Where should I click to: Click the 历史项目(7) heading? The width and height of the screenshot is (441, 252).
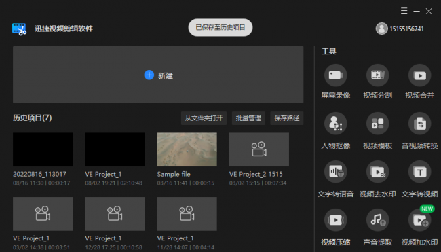point(33,118)
